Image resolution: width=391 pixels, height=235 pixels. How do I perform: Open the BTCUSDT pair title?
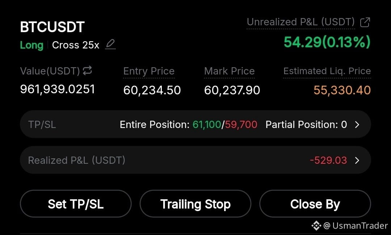pos(52,27)
